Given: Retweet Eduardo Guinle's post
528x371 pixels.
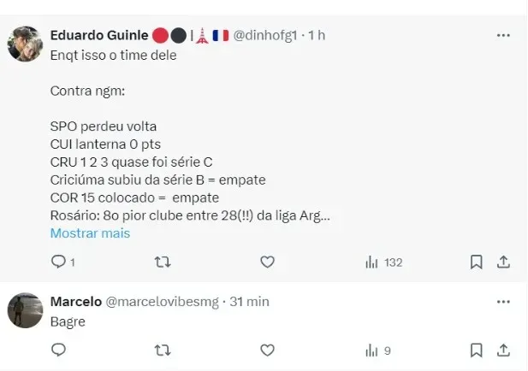Looking at the screenshot, I should tap(162, 262).
